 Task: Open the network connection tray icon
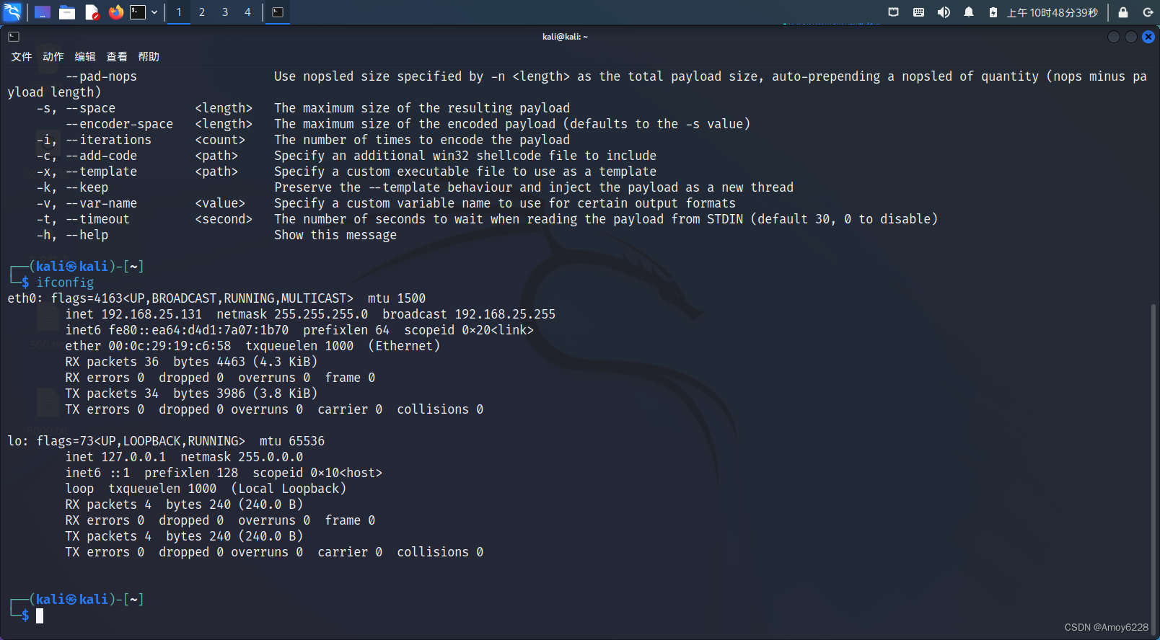(x=893, y=12)
